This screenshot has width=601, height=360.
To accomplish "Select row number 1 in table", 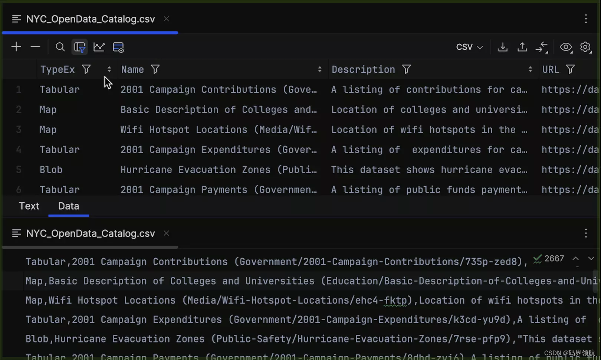I will coord(19,89).
